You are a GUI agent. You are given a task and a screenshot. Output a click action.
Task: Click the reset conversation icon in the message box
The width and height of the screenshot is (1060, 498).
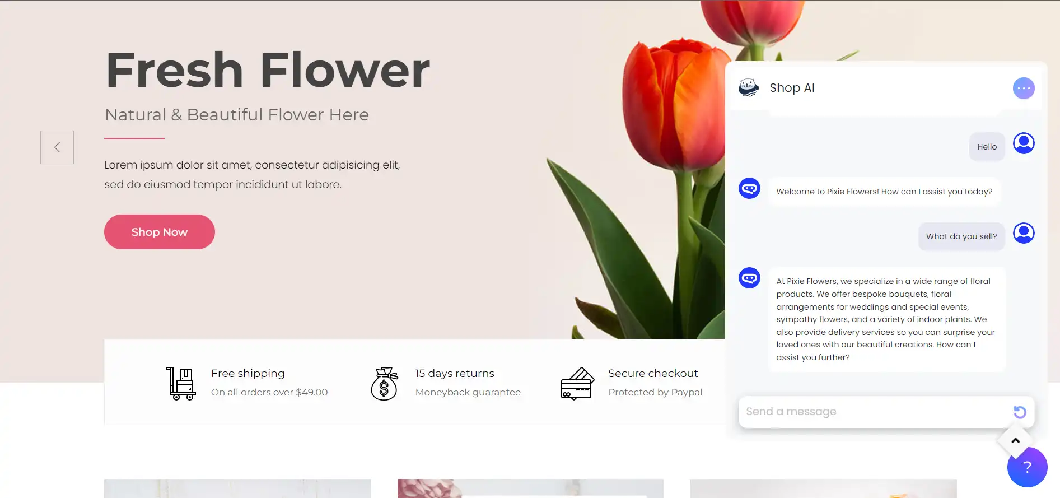click(x=1020, y=412)
